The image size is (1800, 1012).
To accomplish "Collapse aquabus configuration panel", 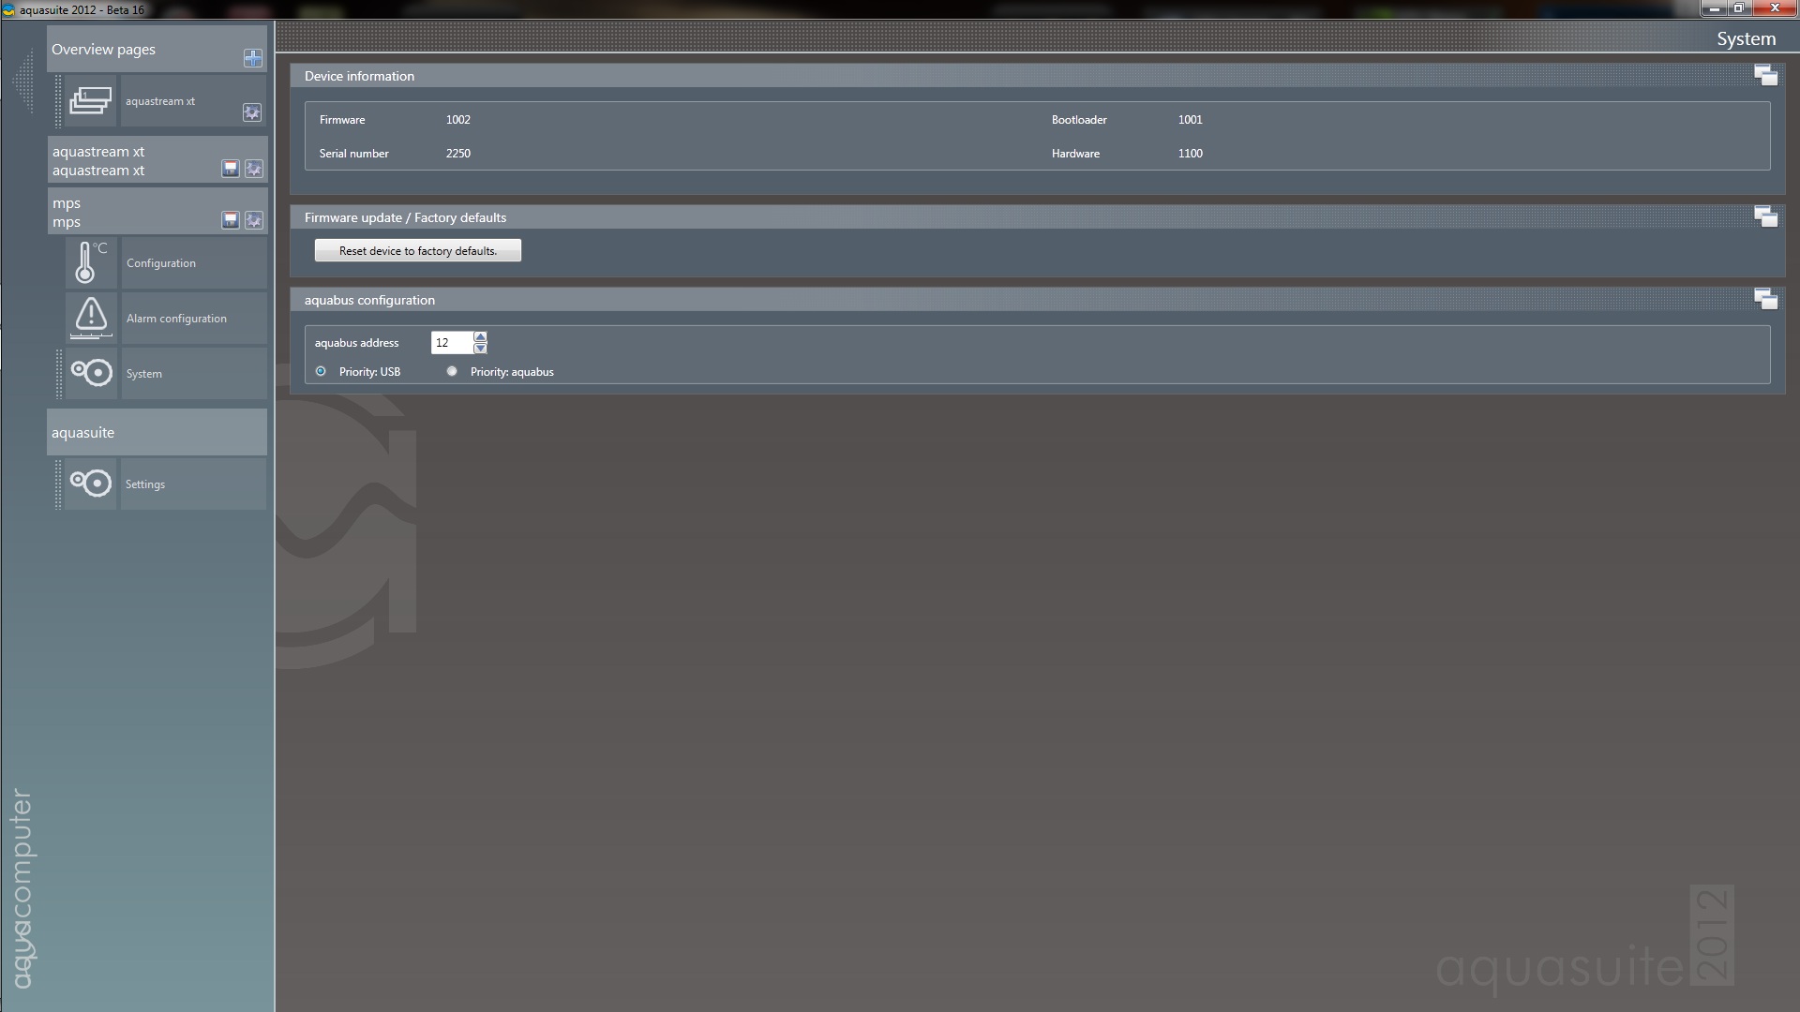I will click(x=1765, y=300).
